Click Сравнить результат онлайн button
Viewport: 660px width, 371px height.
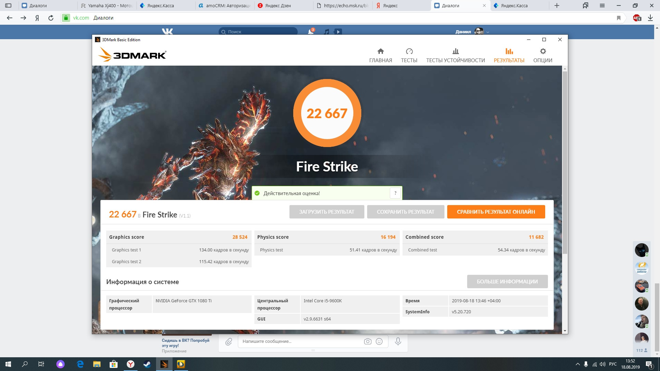tap(496, 212)
